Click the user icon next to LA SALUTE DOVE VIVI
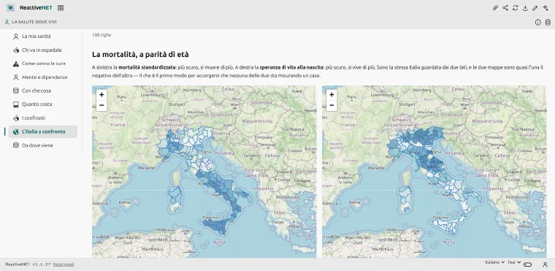The width and height of the screenshot is (555, 271). coord(7,22)
